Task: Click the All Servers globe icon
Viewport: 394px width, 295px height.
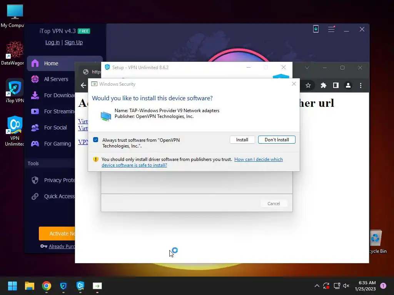Action: (x=35, y=79)
